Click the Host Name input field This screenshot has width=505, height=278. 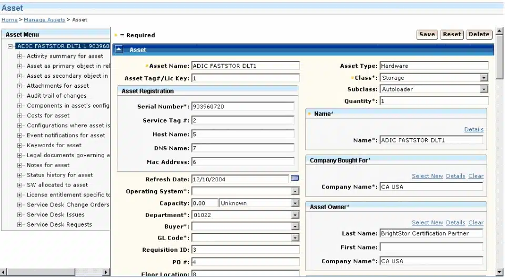pyautogui.click(x=243, y=134)
